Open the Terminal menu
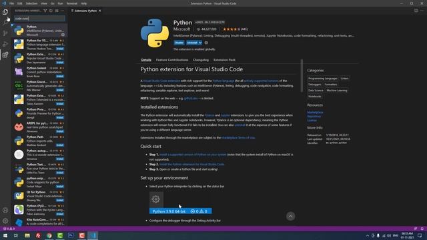The width and height of the screenshot is (427, 240). 72,3
